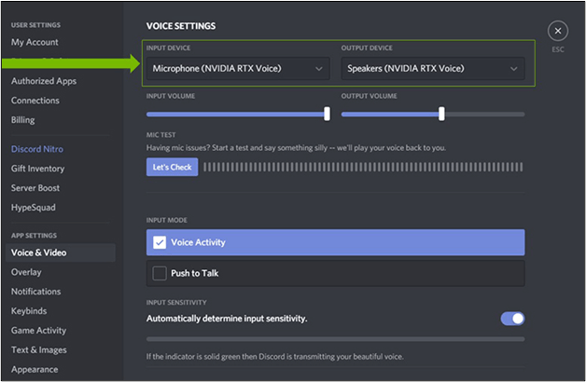The image size is (586, 382).
Task: Tick the Voice Activity checkbox
Action: (x=160, y=242)
